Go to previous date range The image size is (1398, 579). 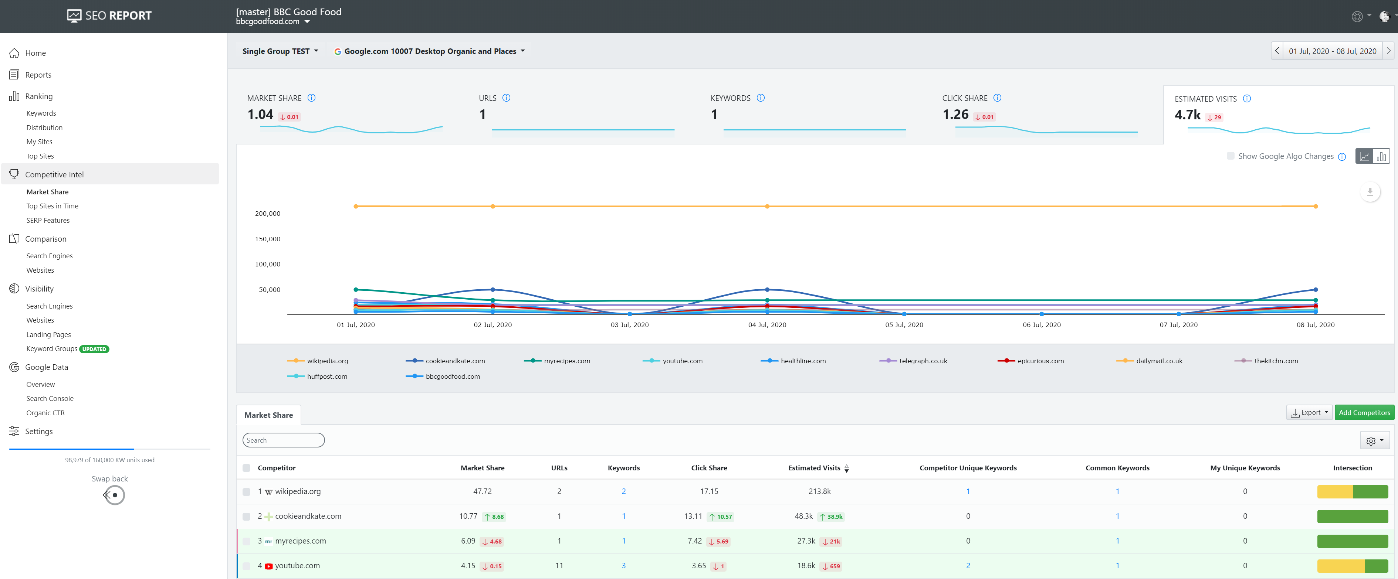[x=1277, y=51]
